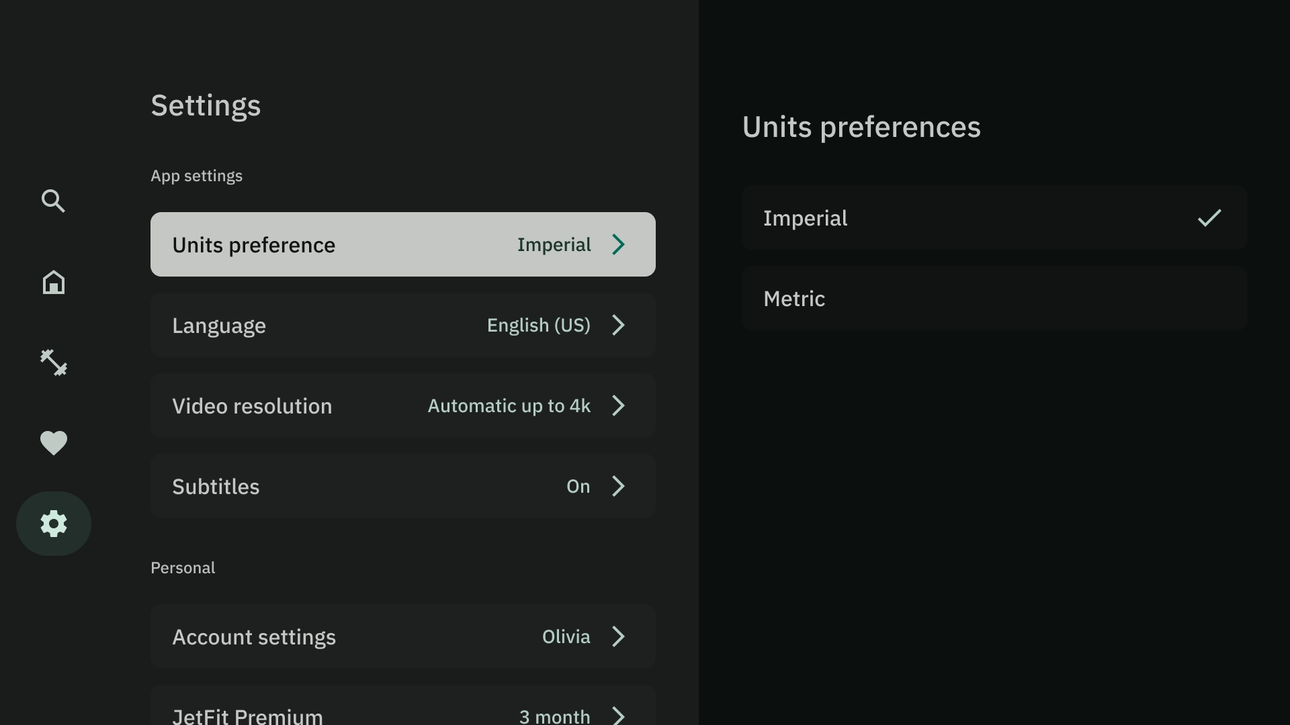Select Personal section Account settings

(403, 636)
